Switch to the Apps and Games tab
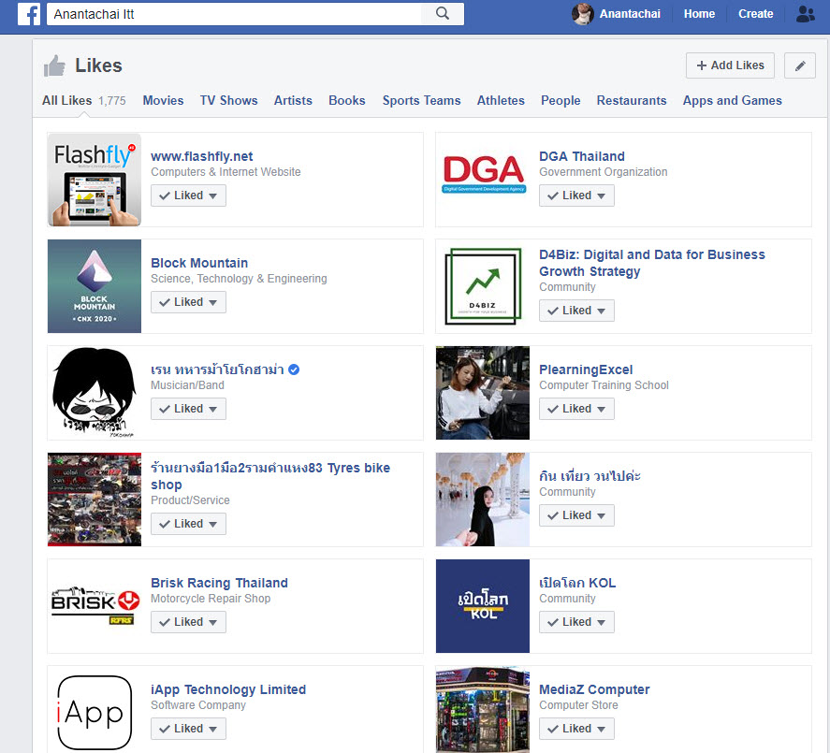Image resolution: width=830 pixels, height=753 pixels. [732, 100]
